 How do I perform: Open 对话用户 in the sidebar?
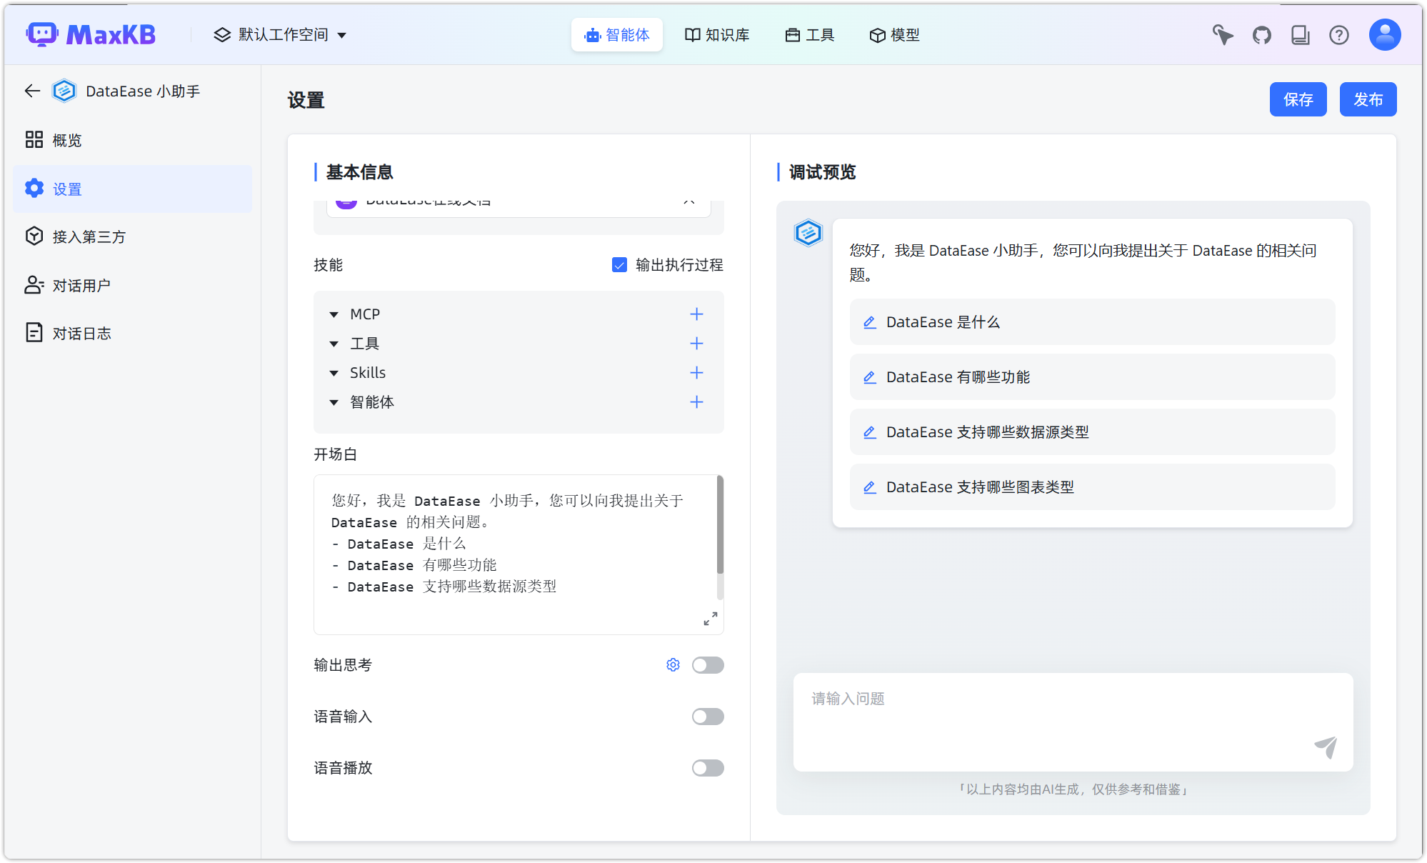[x=132, y=285]
